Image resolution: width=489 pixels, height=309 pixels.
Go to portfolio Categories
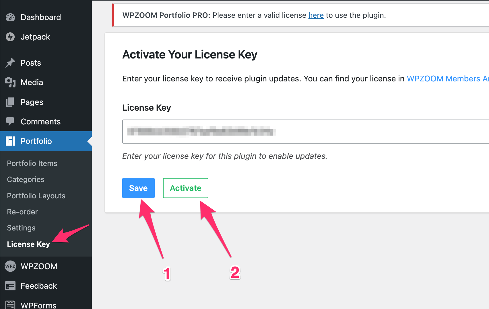coord(26,179)
